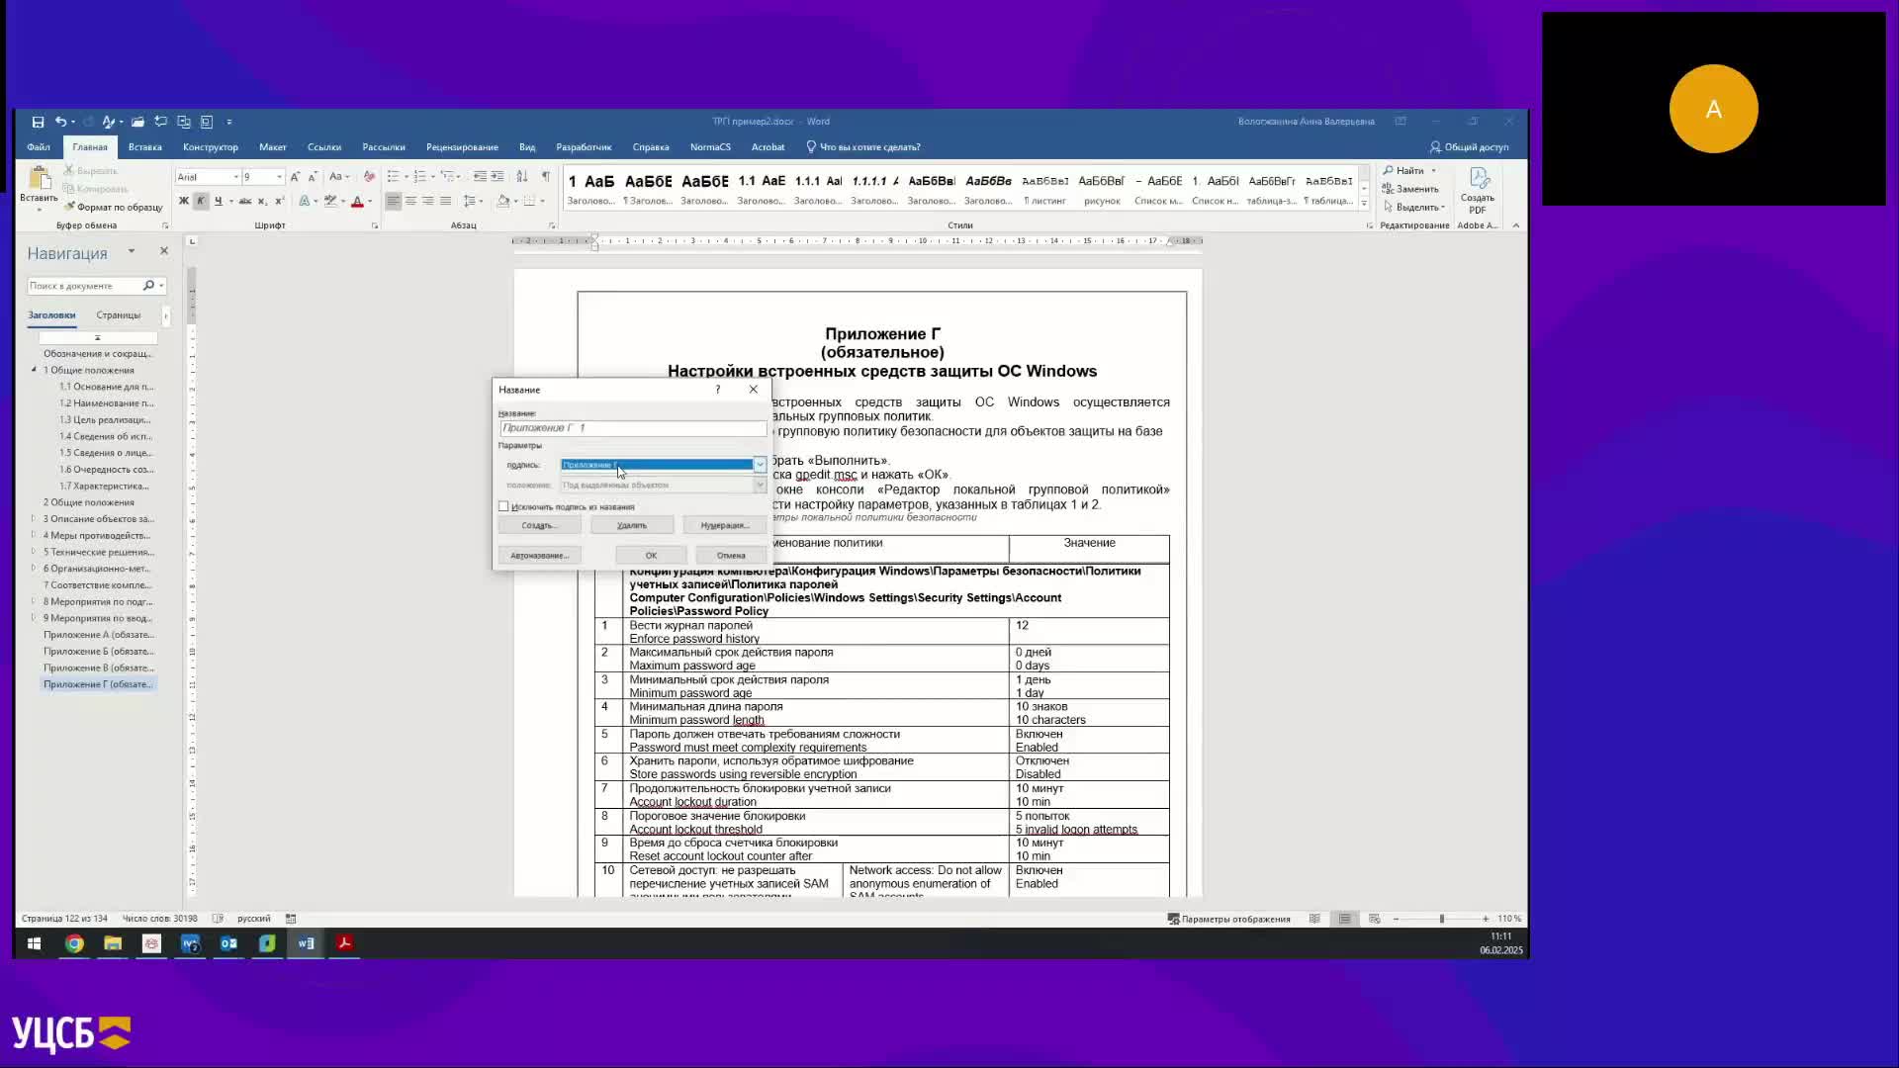Open the font size dropdown showing 9

(x=279, y=177)
